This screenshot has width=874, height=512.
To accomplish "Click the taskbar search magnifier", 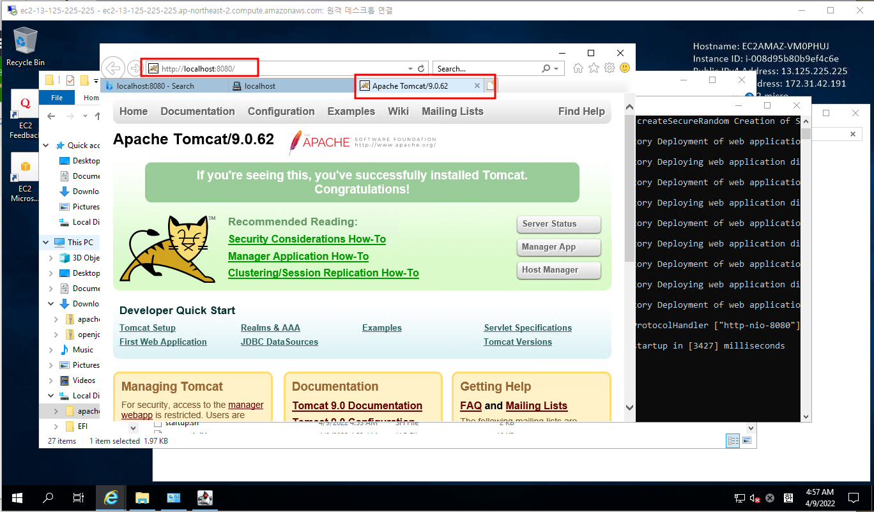I will click(x=48, y=498).
